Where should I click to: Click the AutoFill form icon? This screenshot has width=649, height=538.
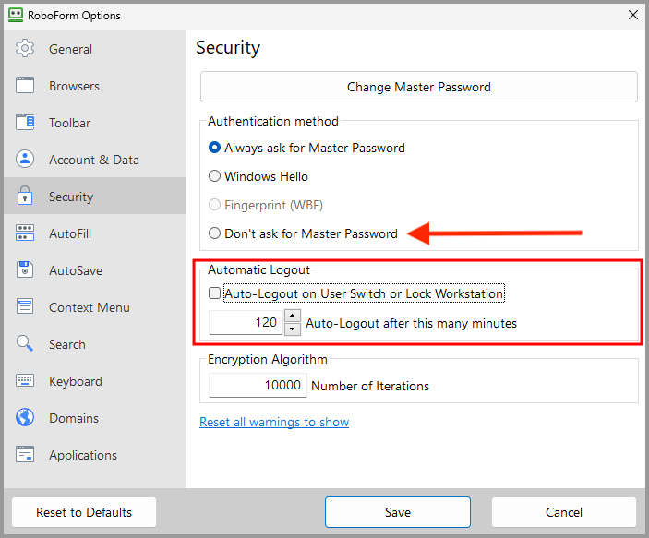(x=25, y=233)
